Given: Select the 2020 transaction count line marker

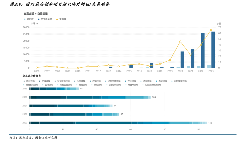Looking at the screenshot, I should click(180, 41).
